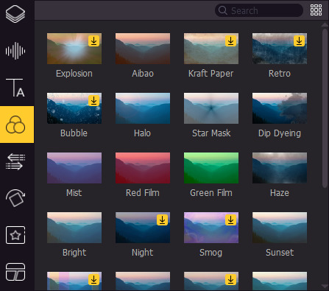Click the scrollbar down arrow
The height and width of the screenshot is (291, 329).
(325, 286)
